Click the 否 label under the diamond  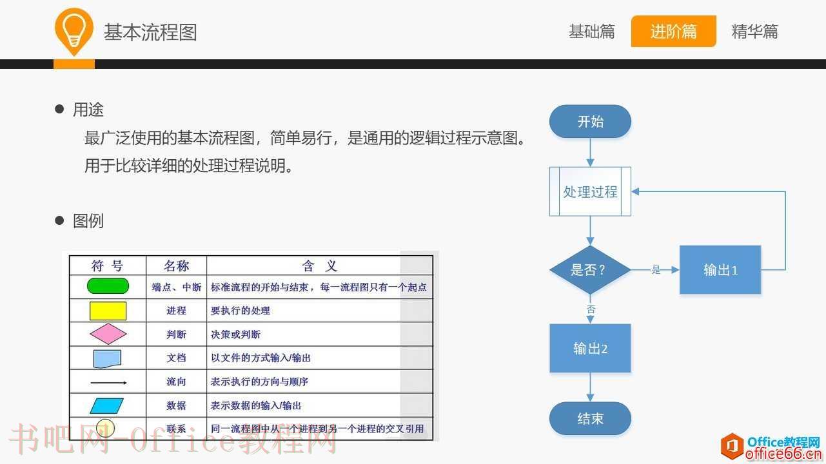[x=591, y=309]
